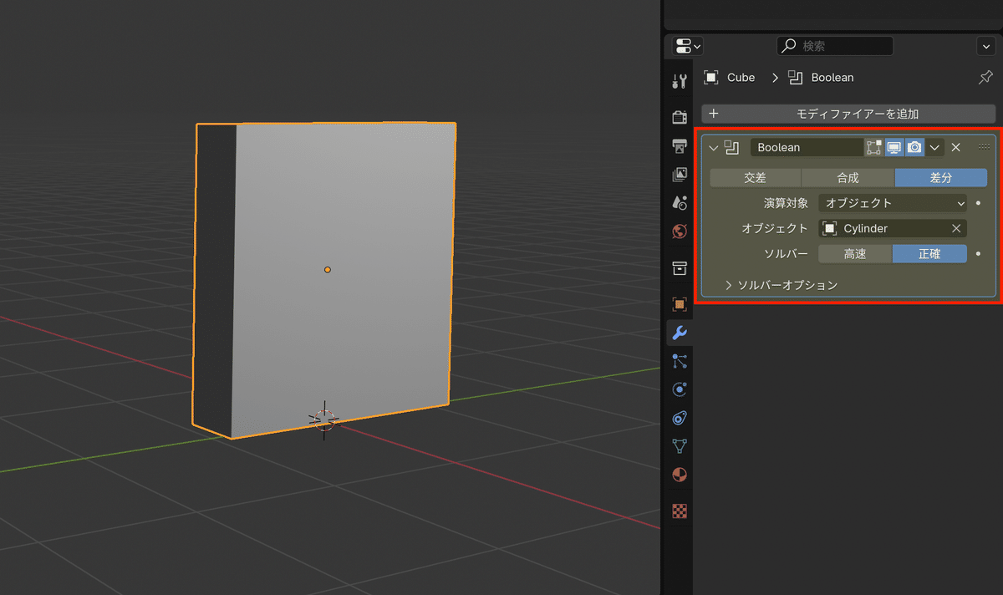Image resolution: width=1003 pixels, height=595 pixels.
Task: Open the Physics properties tab
Action: pos(680,389)
